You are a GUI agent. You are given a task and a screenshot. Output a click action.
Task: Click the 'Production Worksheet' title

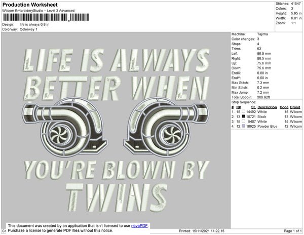(x=30, y=5)
